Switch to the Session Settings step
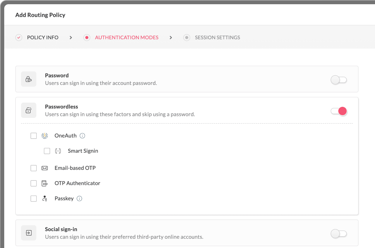This screenshot has height=248, width=375. pyautogui.click(x=217, y=37)
